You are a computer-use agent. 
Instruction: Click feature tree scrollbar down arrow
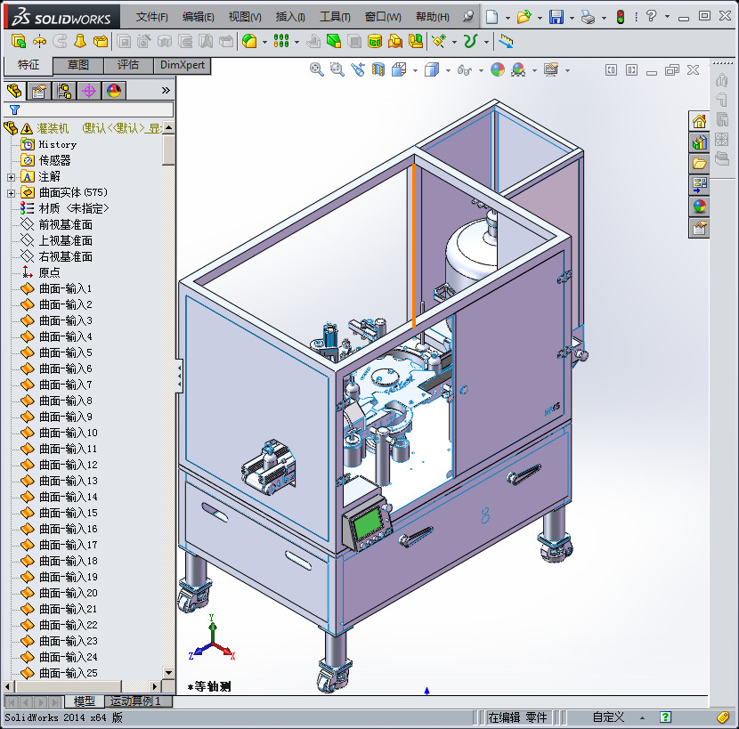pyautogui.click(x=168, y=672)
